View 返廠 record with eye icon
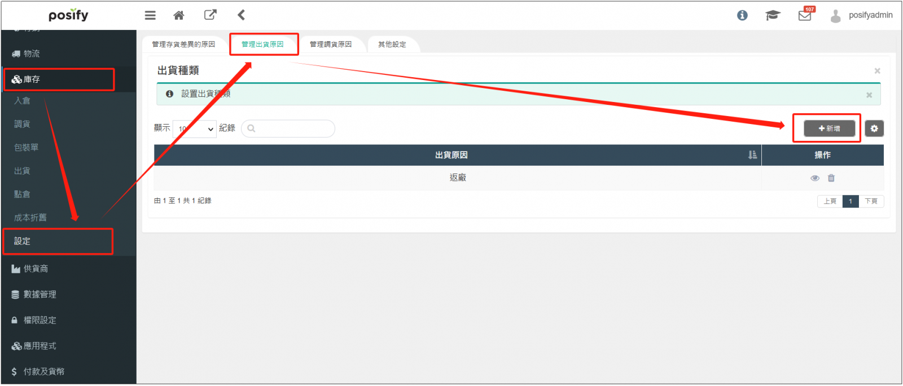The height and width of the screenshot is (386, 903). (x=815, y=178)
